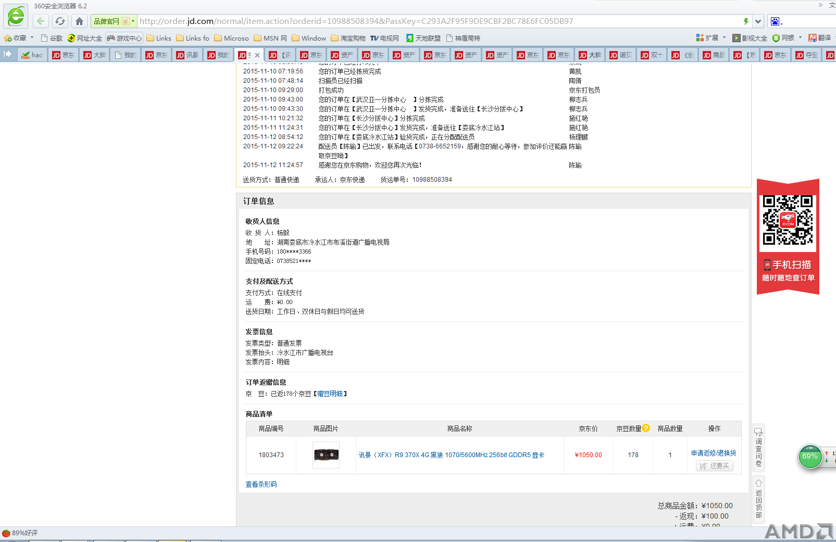Image resolution: width=836 pixels, height=542 pixels.
Task: Open the search engine selector dropdown arrow
Action: (x=782, y=23)
